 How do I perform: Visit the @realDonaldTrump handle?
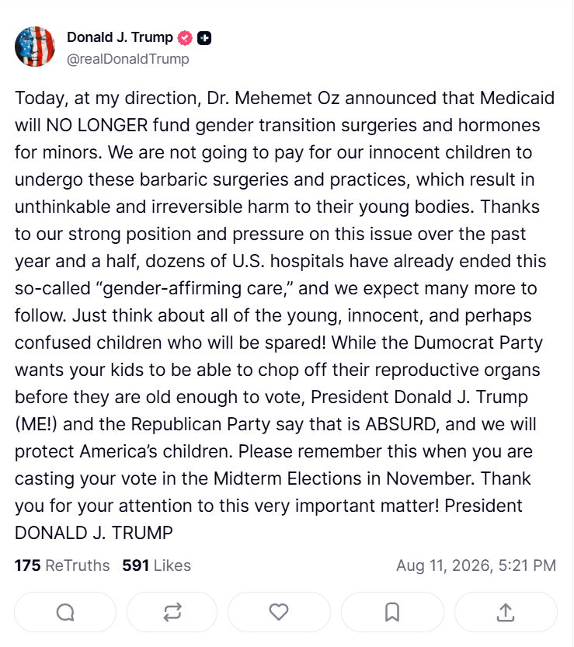click(x=128, y=59)
